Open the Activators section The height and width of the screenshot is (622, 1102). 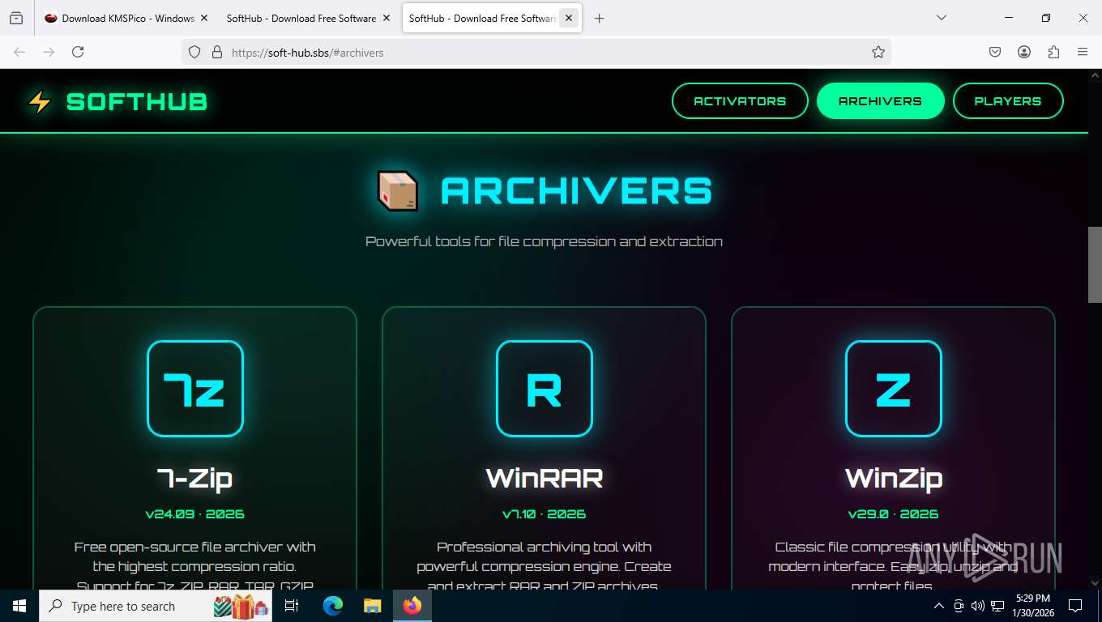coord(740,101)
